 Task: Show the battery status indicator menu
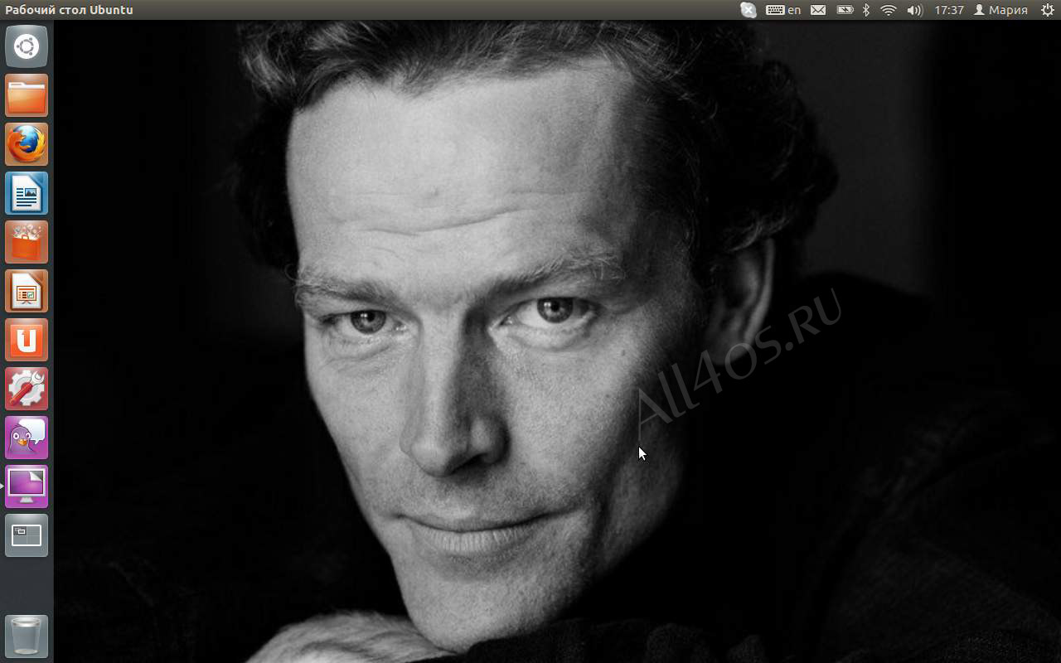(845, 10)
